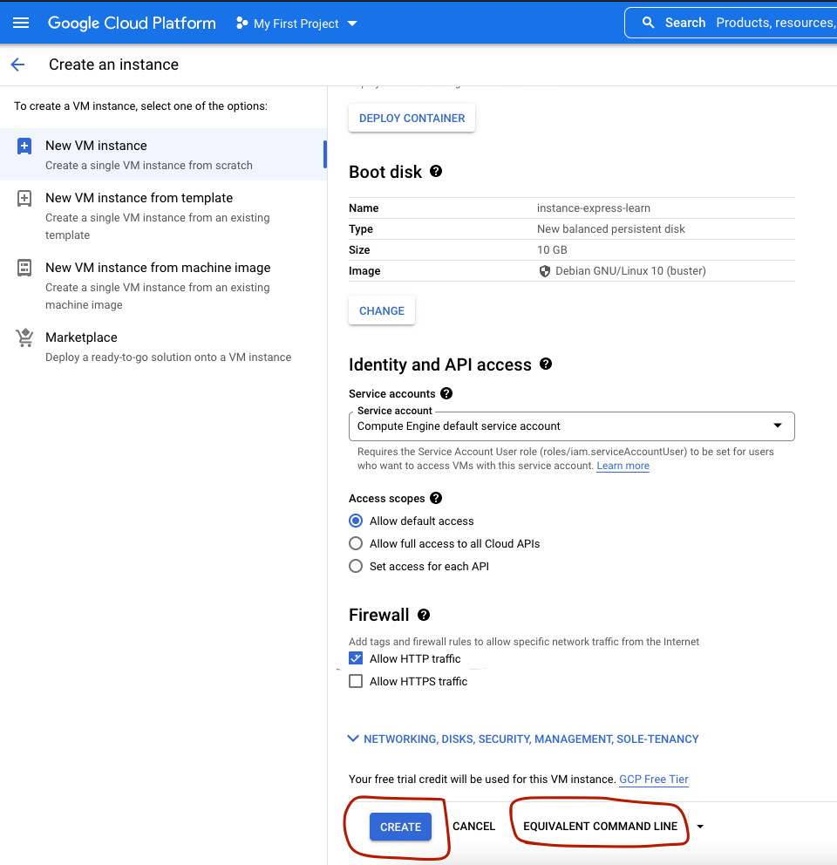Click CHANGE boot disk button
837x865 pixels.
(x=382, y=310)
